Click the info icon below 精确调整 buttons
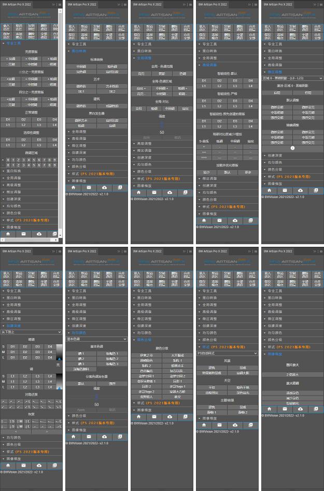Viewport: 324px width, 491px height. 293,148
